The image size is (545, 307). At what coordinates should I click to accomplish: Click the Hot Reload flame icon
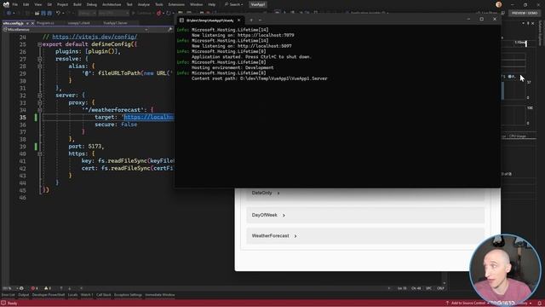click(x=159, y=14)
